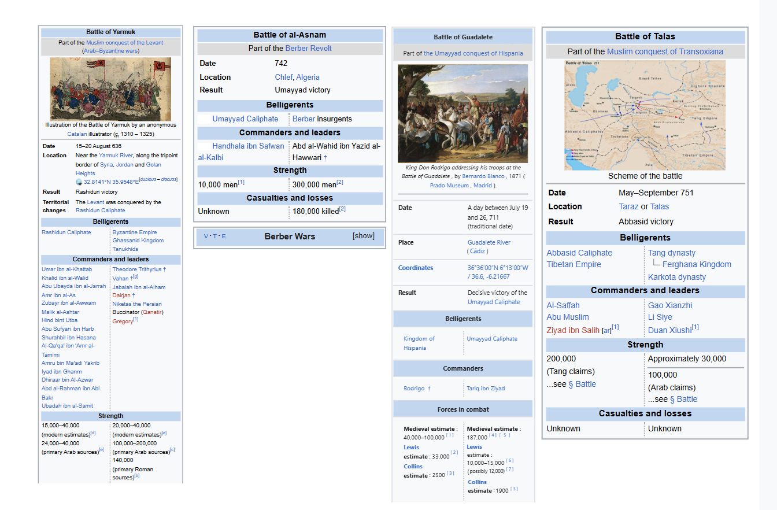The width and height of the screenshot is (777, 510).
Task: Open the 'Tariq ibn Ziyad' commander link
Action: pyautogui.click(x=486, y=389)
